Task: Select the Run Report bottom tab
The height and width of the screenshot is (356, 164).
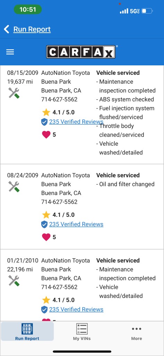Action: [27, 331]
